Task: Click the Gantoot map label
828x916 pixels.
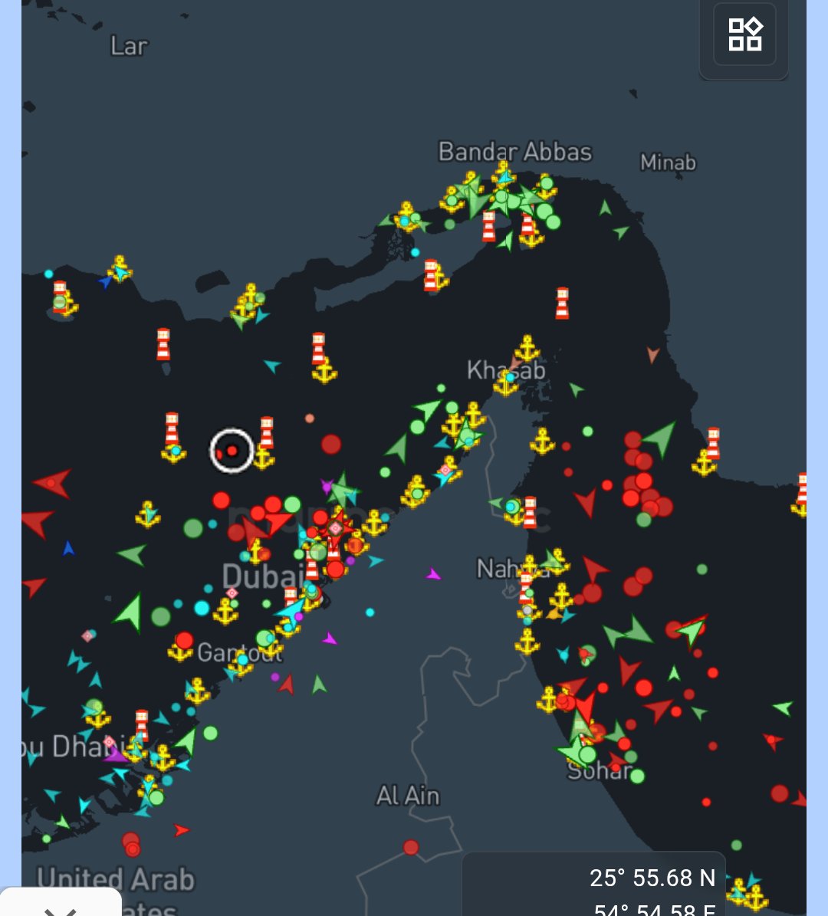Action: pyautogui.click(x=239, y=652)
